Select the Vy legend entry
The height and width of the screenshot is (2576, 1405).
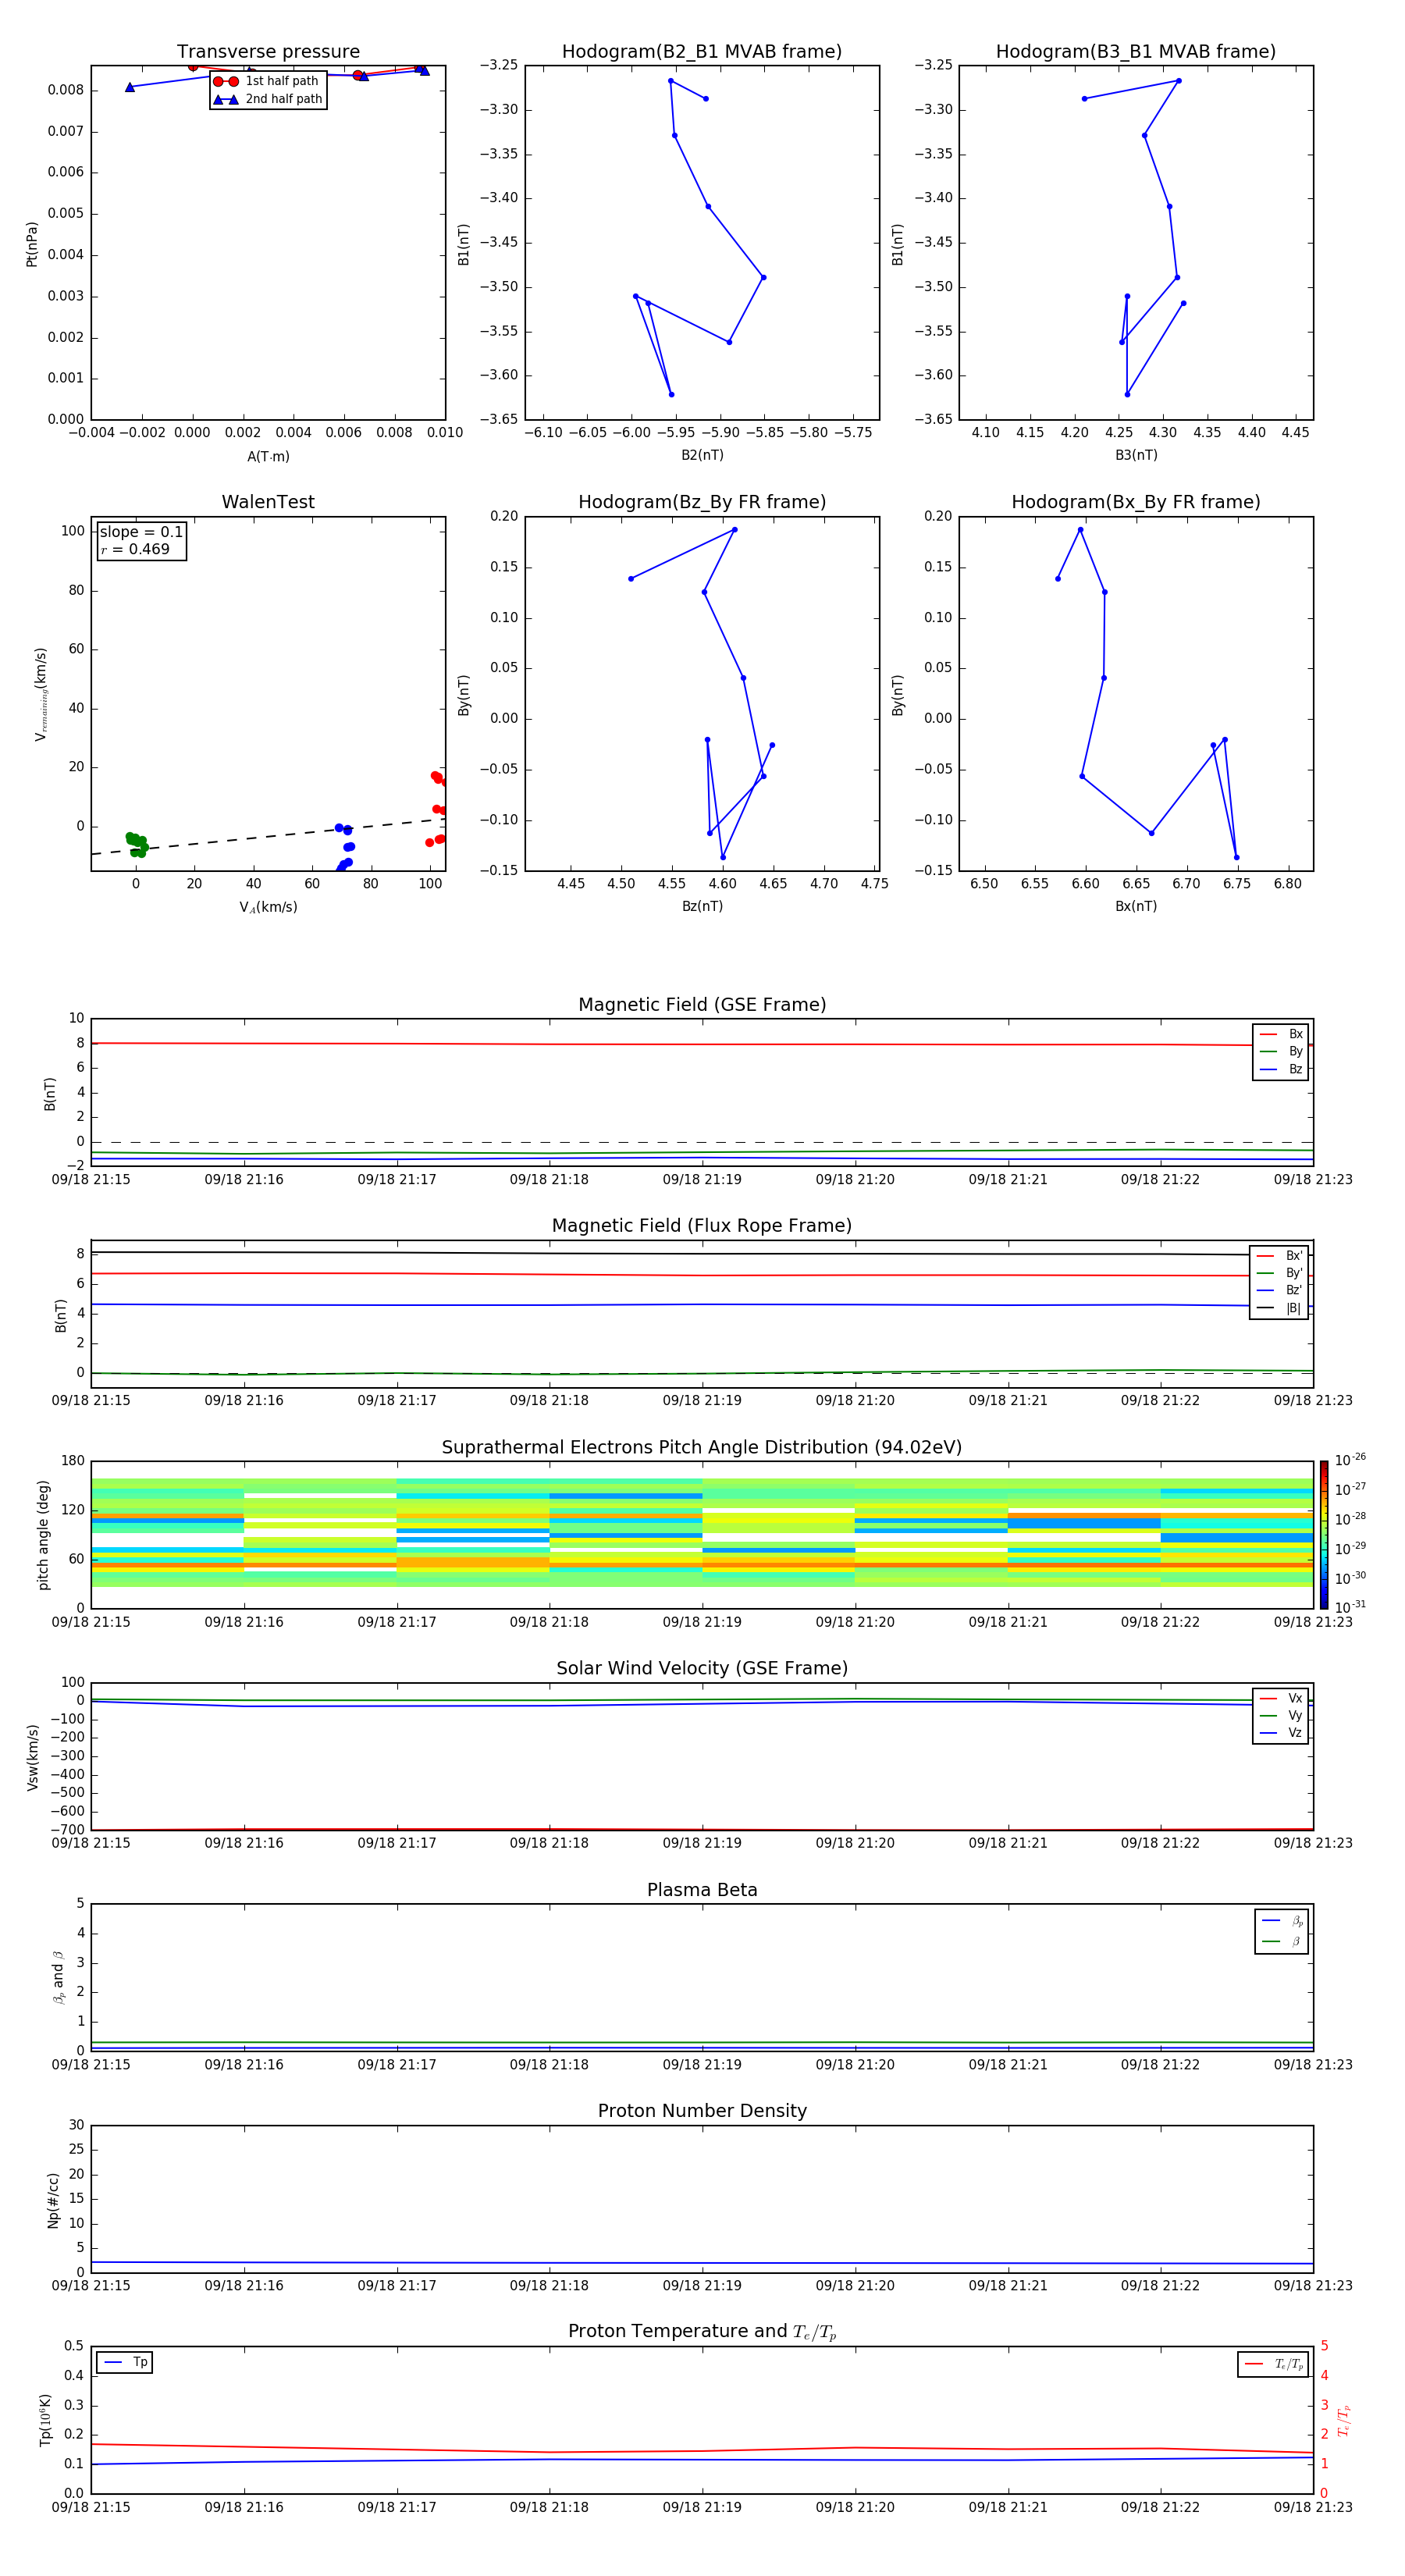tap(1281, 1715)
